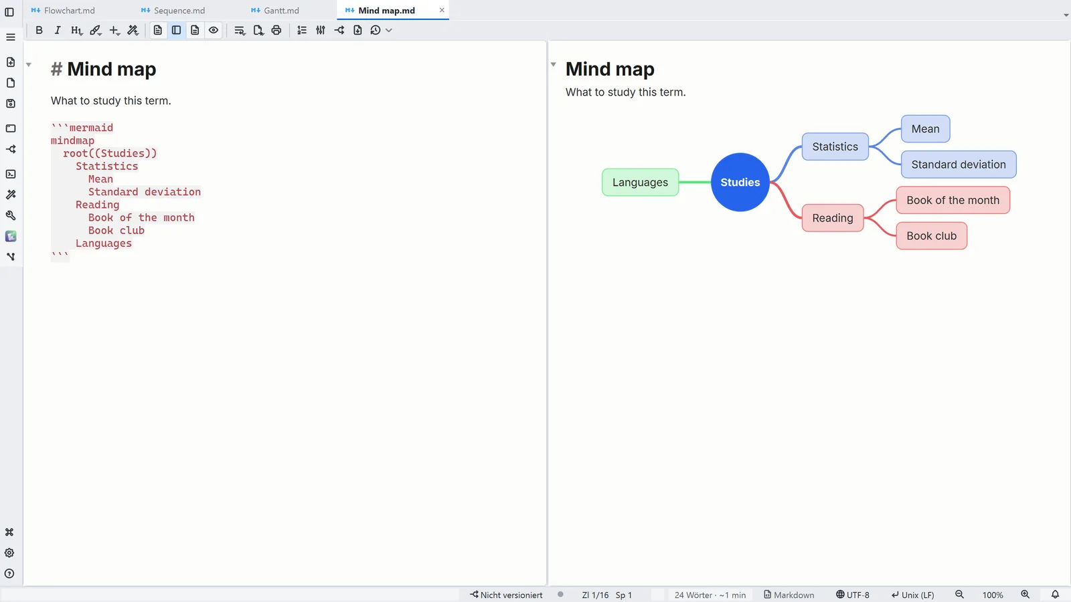The height and width of the screenshot is (602, 1071).
Task: Click the colorful app logo icon in sidebar
Action: coord(11,236)
